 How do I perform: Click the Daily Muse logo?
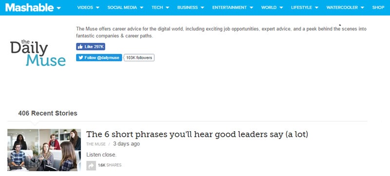coord(38,53)
